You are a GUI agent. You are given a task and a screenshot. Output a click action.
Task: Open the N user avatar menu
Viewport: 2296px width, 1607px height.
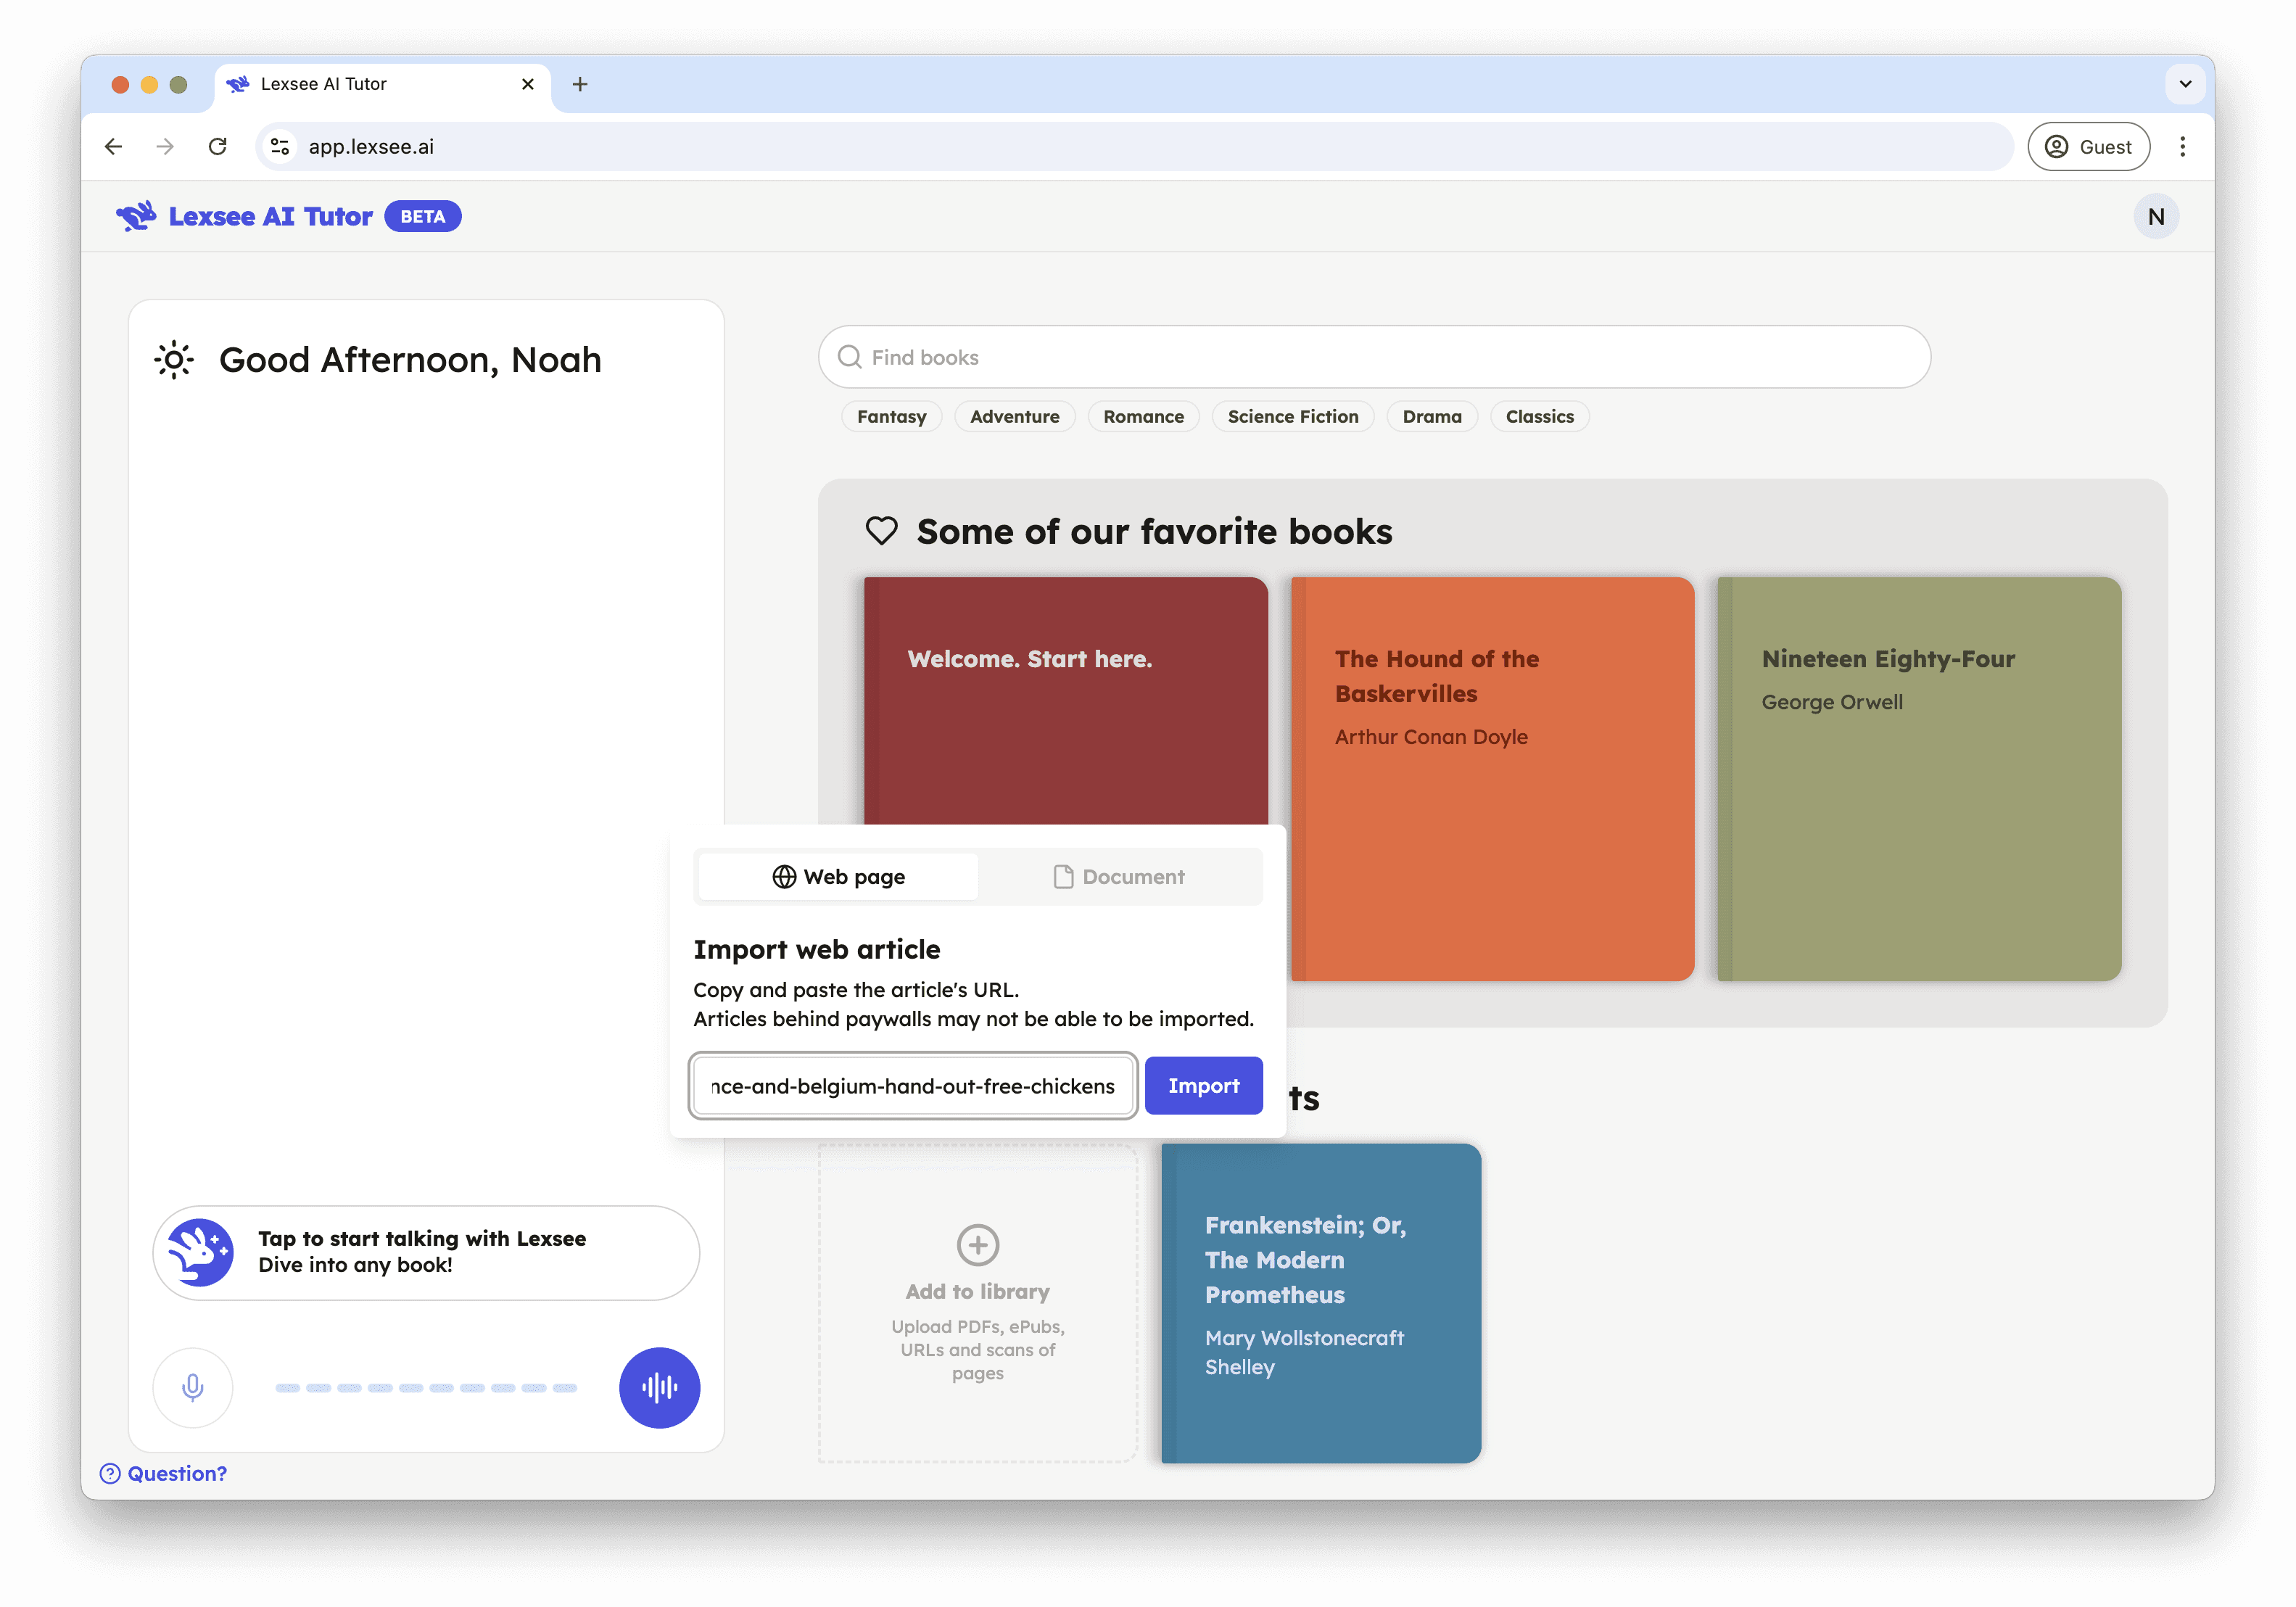2155,216
